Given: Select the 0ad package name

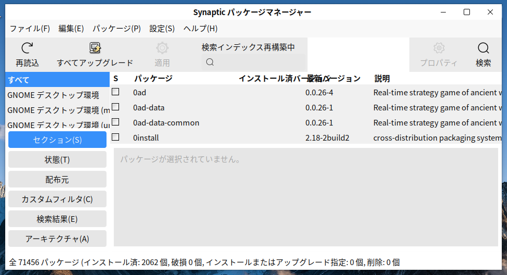Looking at the screenshot, I should (140, 93).
